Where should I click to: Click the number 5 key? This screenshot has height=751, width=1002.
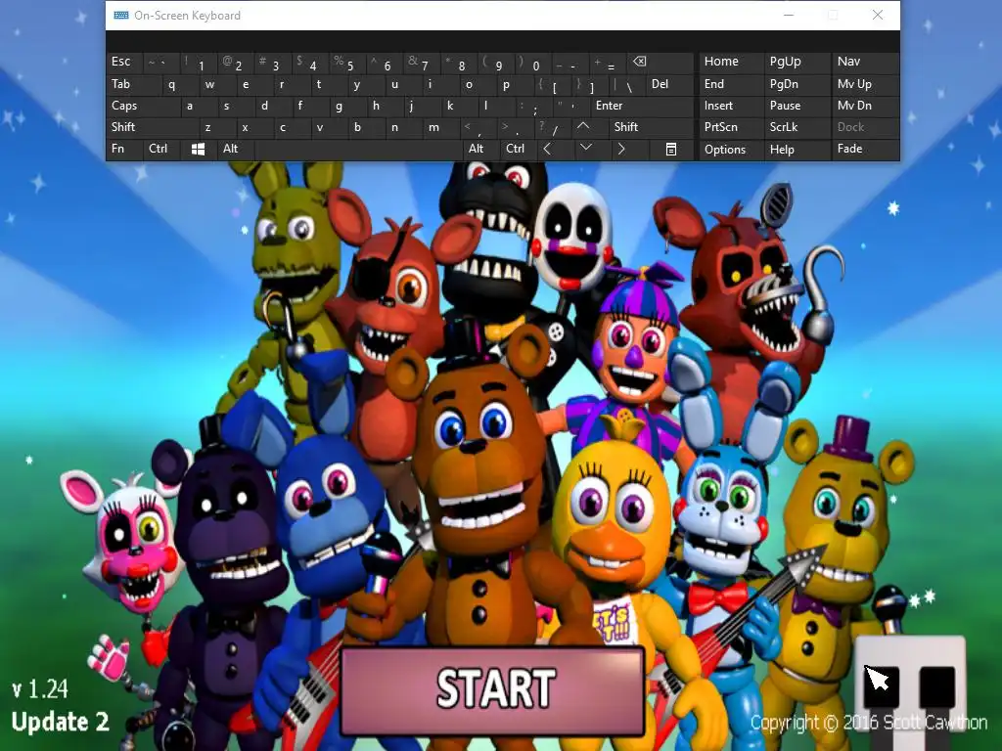(349, 66)
